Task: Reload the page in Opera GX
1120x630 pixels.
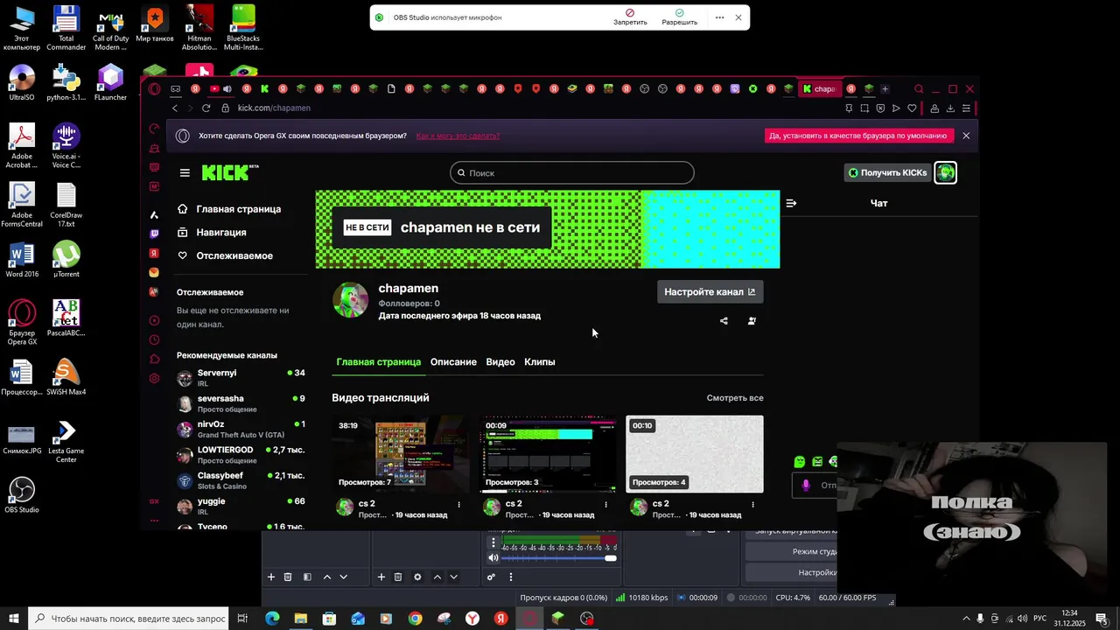Action: coord(206,108)
